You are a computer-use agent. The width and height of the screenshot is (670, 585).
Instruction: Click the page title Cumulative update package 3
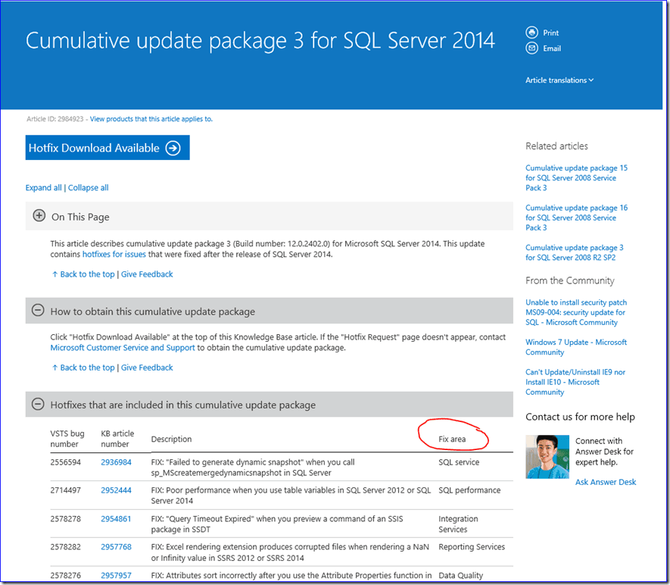(x=260, y=41)
